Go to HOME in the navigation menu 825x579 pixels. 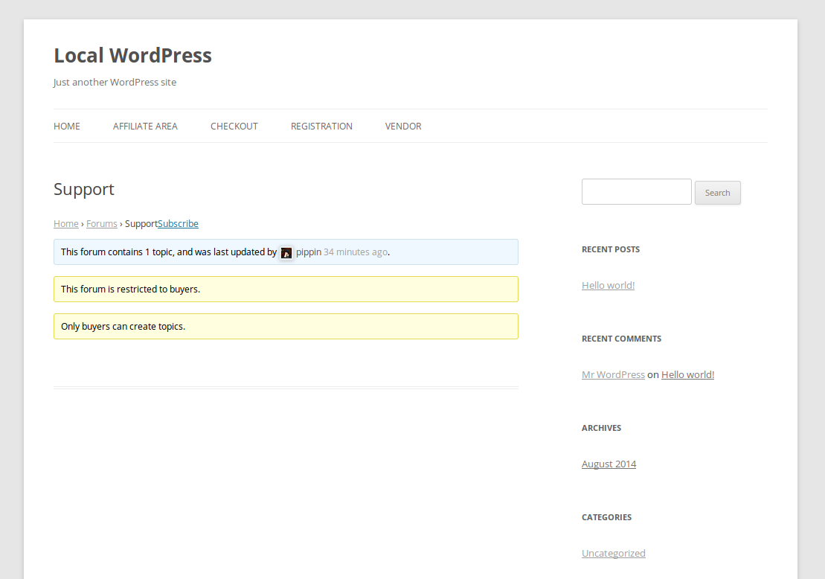[x=67, y=127]
